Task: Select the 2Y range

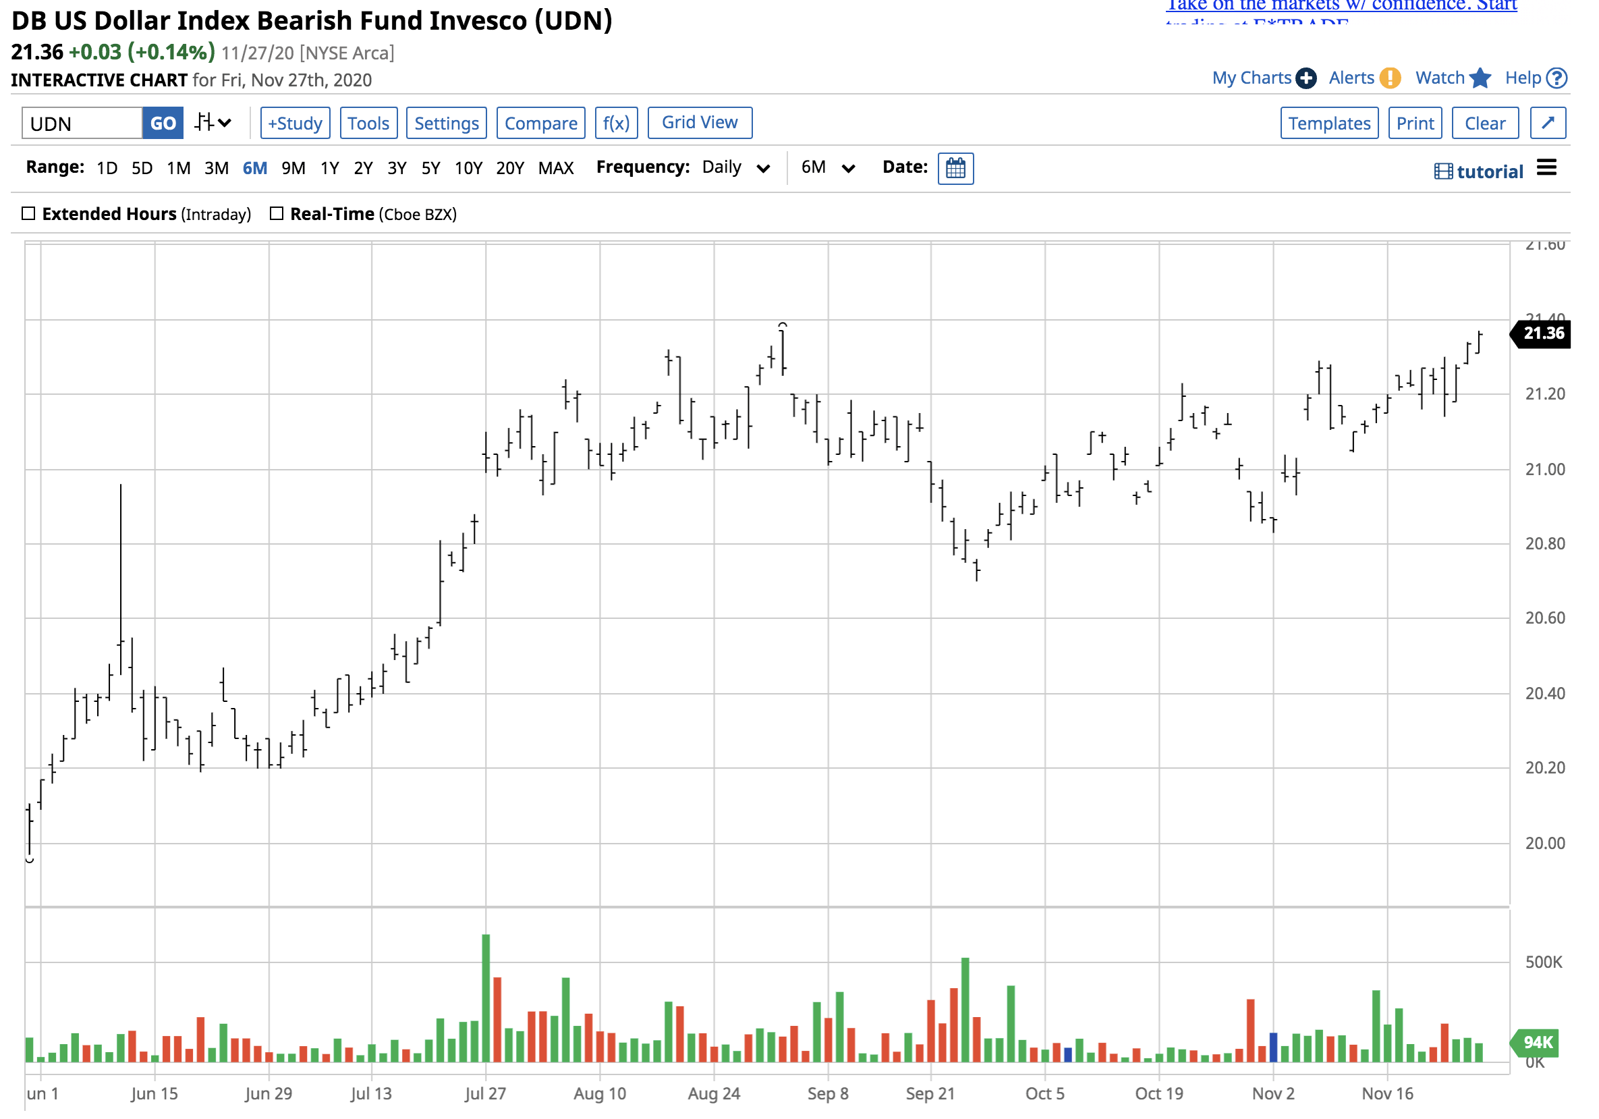Action: click(363, 168)
